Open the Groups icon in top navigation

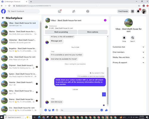[88, 11]
